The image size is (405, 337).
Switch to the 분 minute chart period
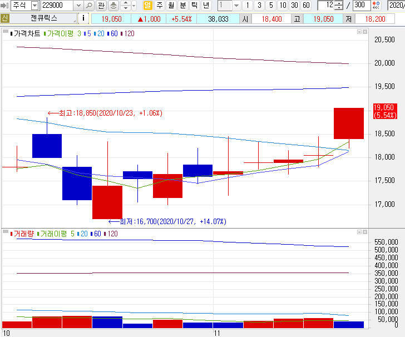(183, 5)
